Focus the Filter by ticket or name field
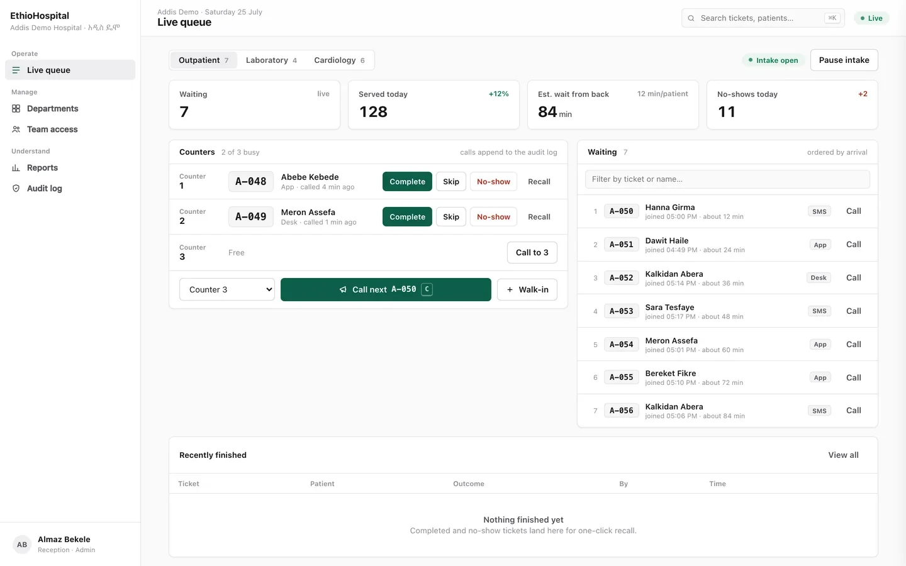Screen dimensions: 906x566 pyautogui.click(x=727, y=179)
